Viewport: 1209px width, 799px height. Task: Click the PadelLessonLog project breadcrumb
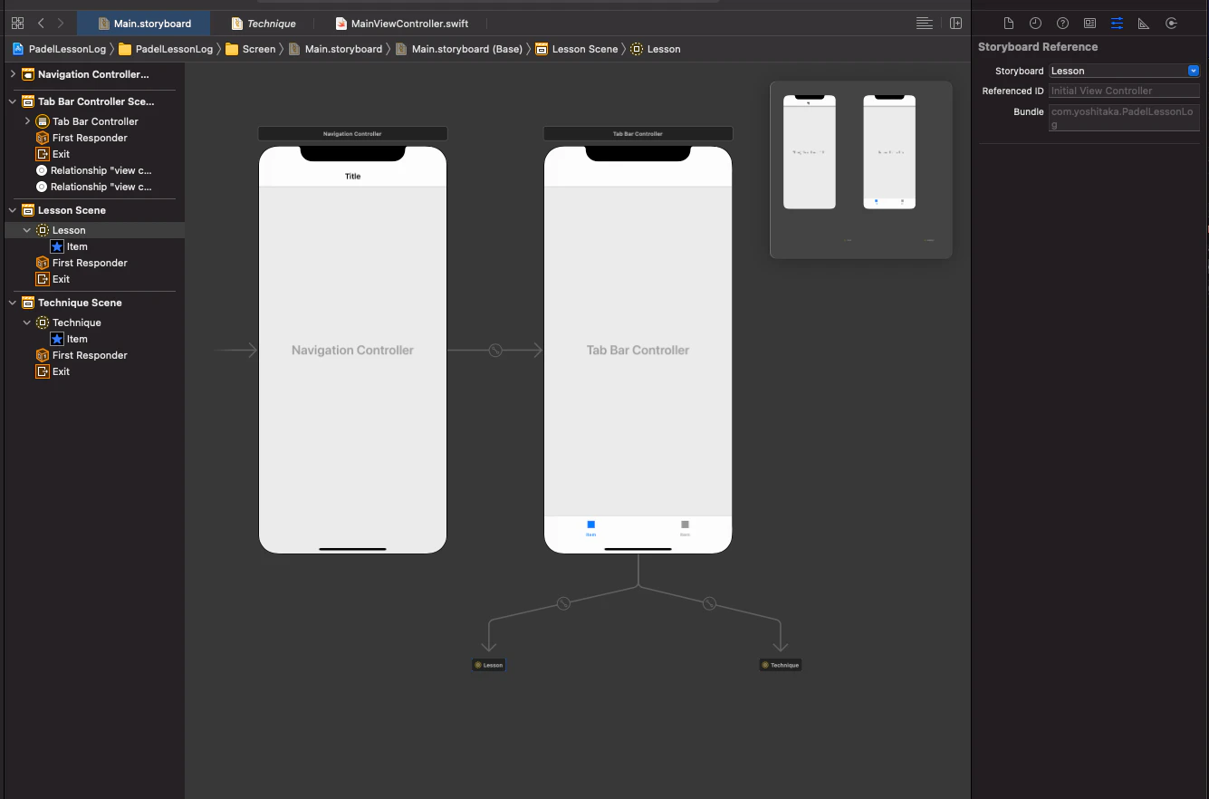click(59, 49)
